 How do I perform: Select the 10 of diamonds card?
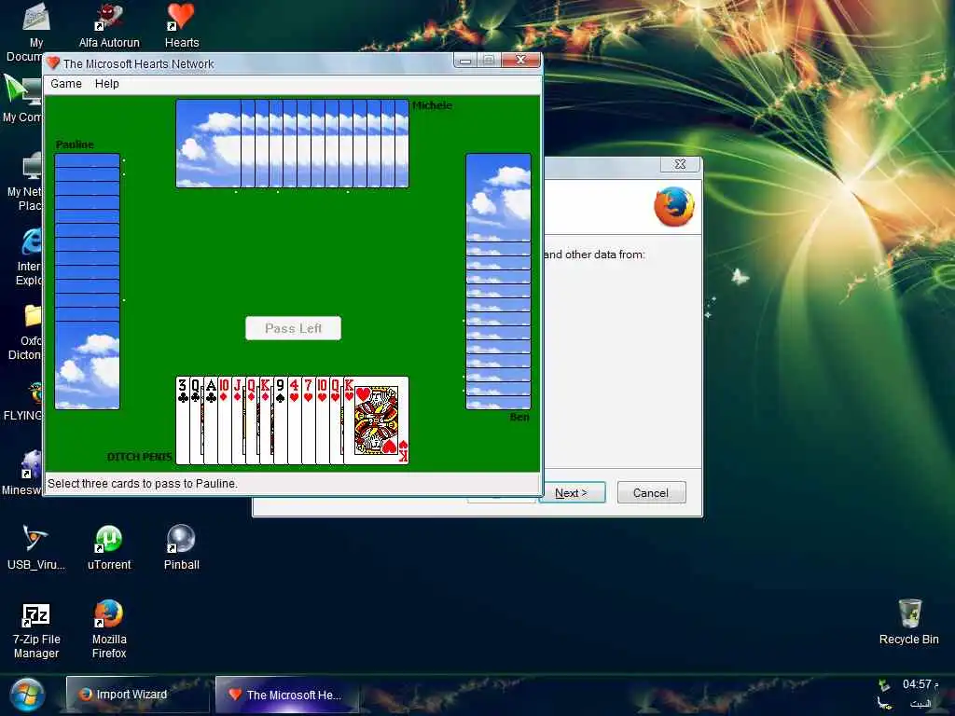224,420
